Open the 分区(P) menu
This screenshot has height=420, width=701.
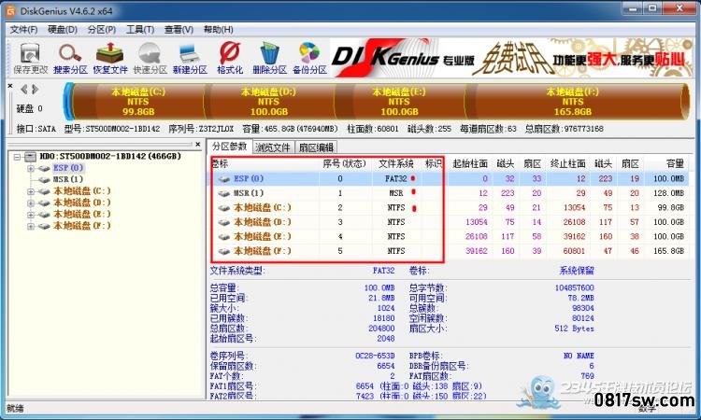point(102,30)
